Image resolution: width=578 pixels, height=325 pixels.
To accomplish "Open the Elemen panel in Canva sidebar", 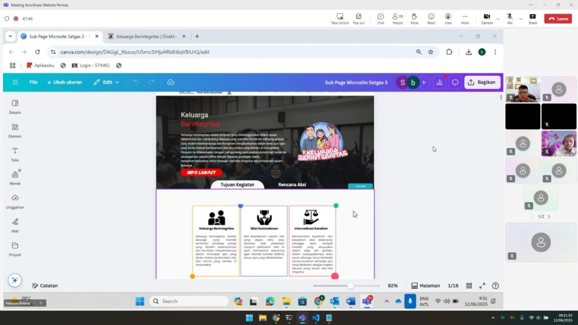I will [15, 130].
